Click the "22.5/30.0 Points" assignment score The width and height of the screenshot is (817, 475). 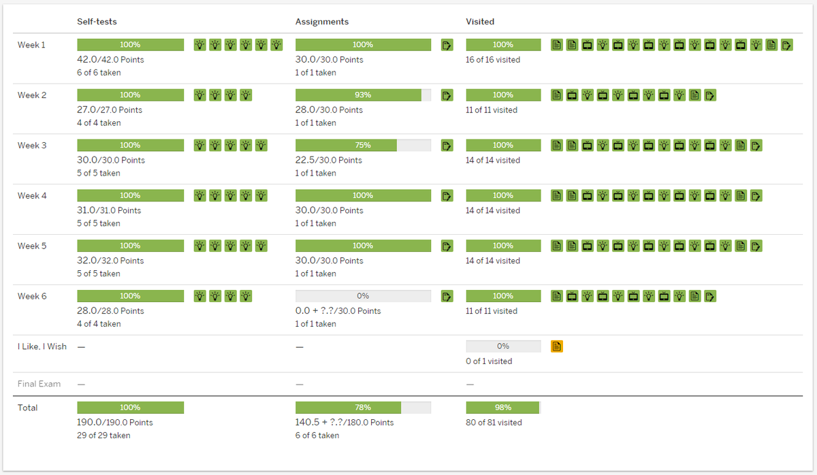(x=329, y=160)
